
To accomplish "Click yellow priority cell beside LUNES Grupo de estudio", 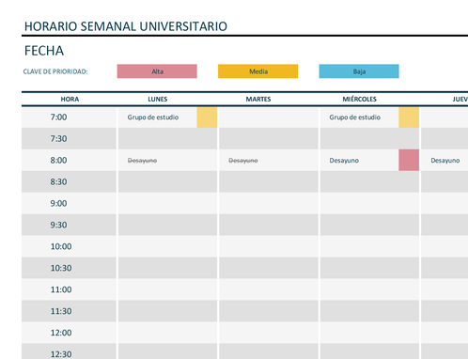I will click(207, 117).
